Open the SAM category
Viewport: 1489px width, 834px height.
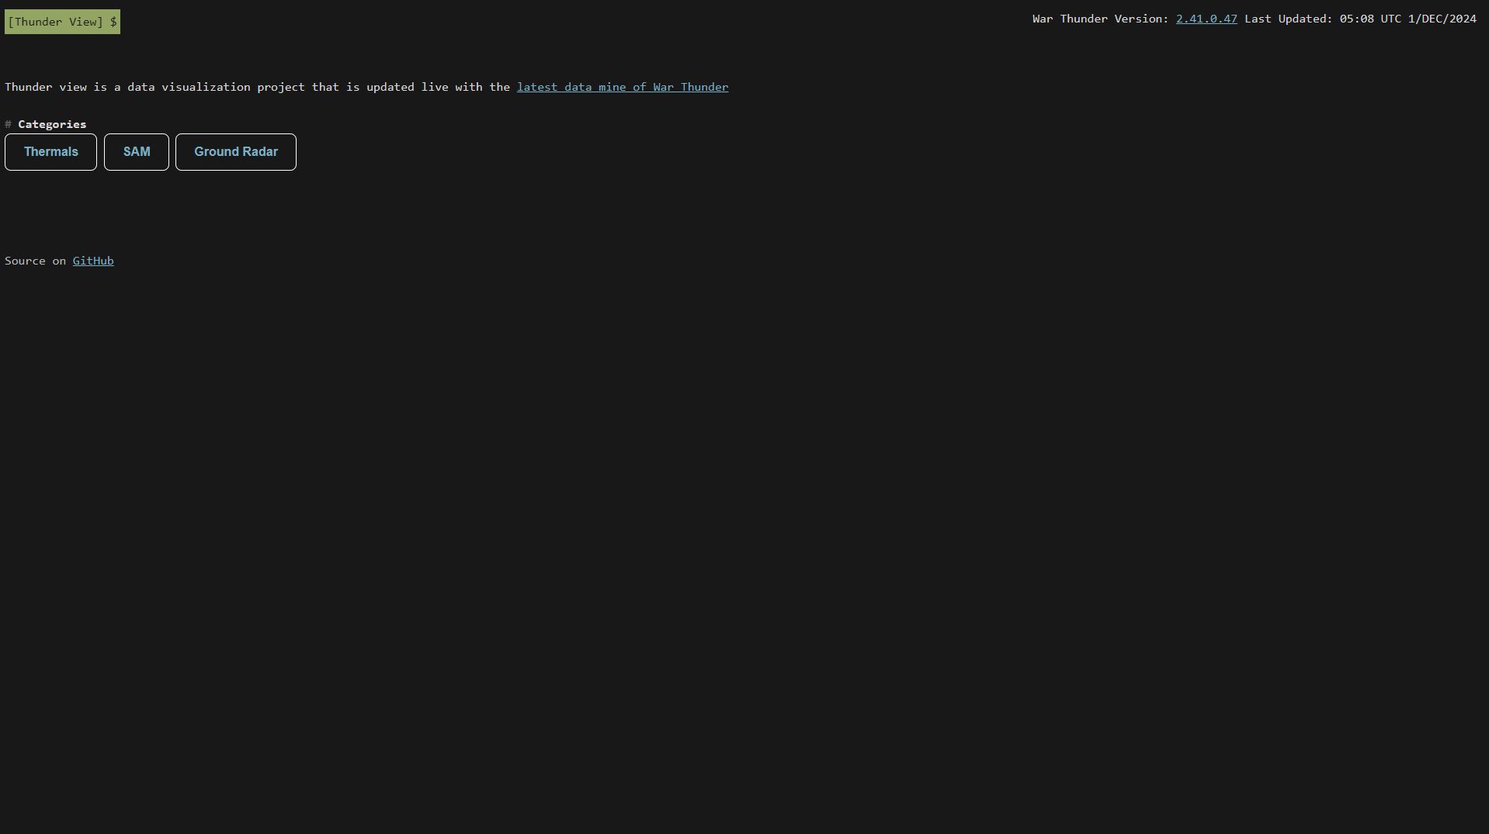pos(137,152)
